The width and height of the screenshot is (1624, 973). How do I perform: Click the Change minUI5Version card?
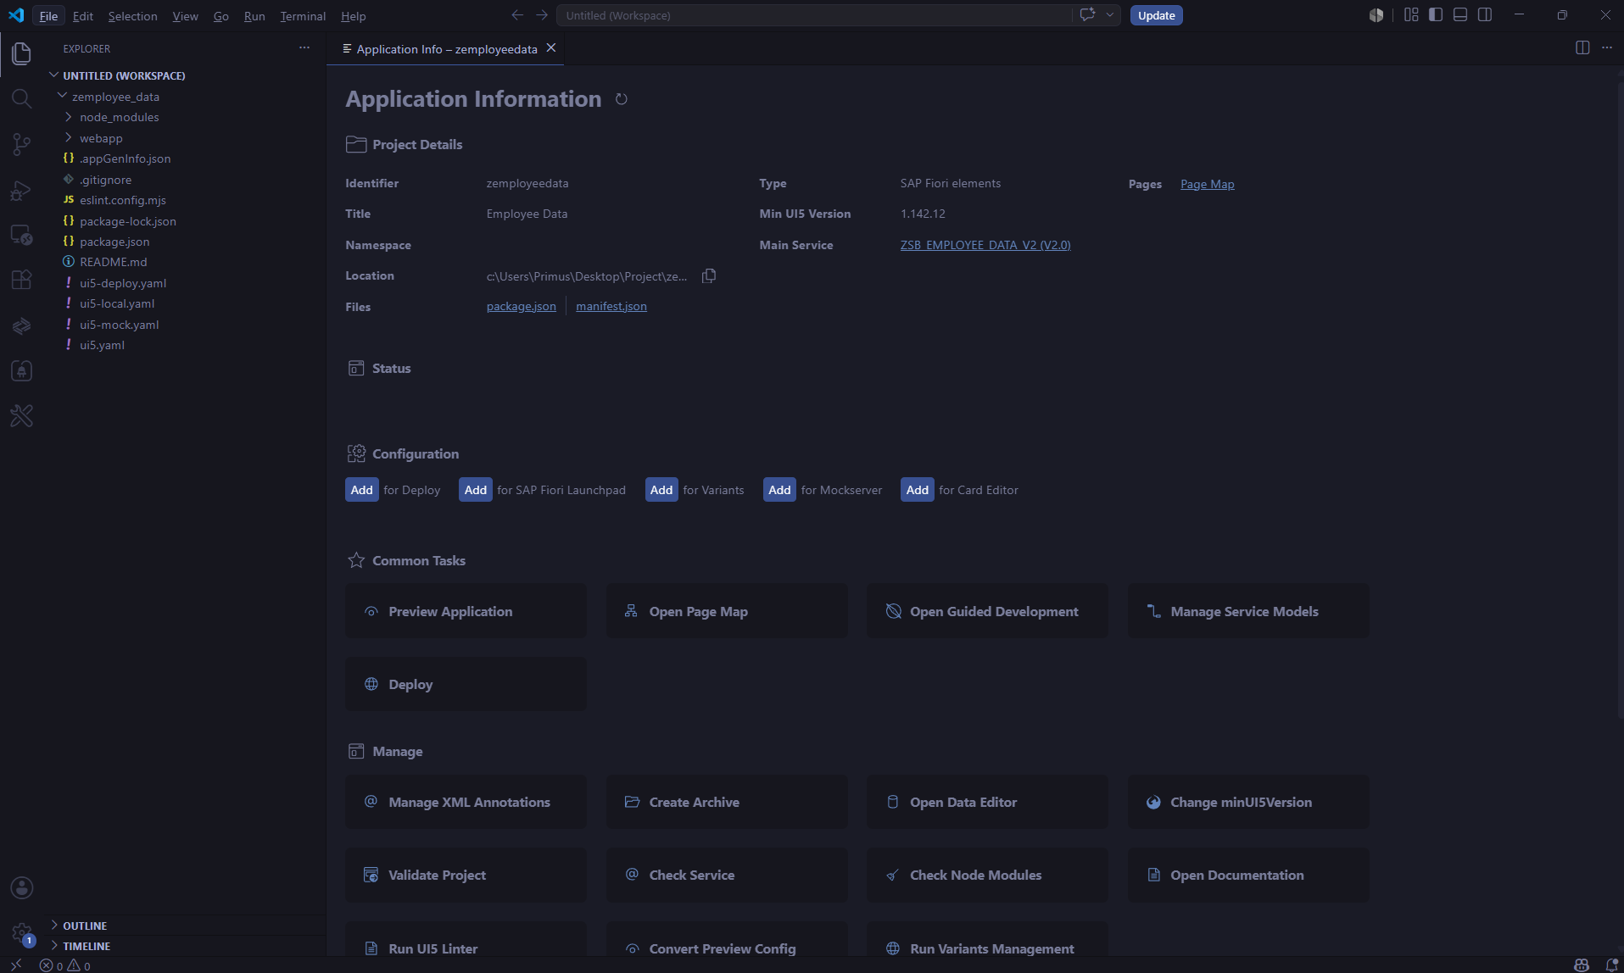point(1248,802)
